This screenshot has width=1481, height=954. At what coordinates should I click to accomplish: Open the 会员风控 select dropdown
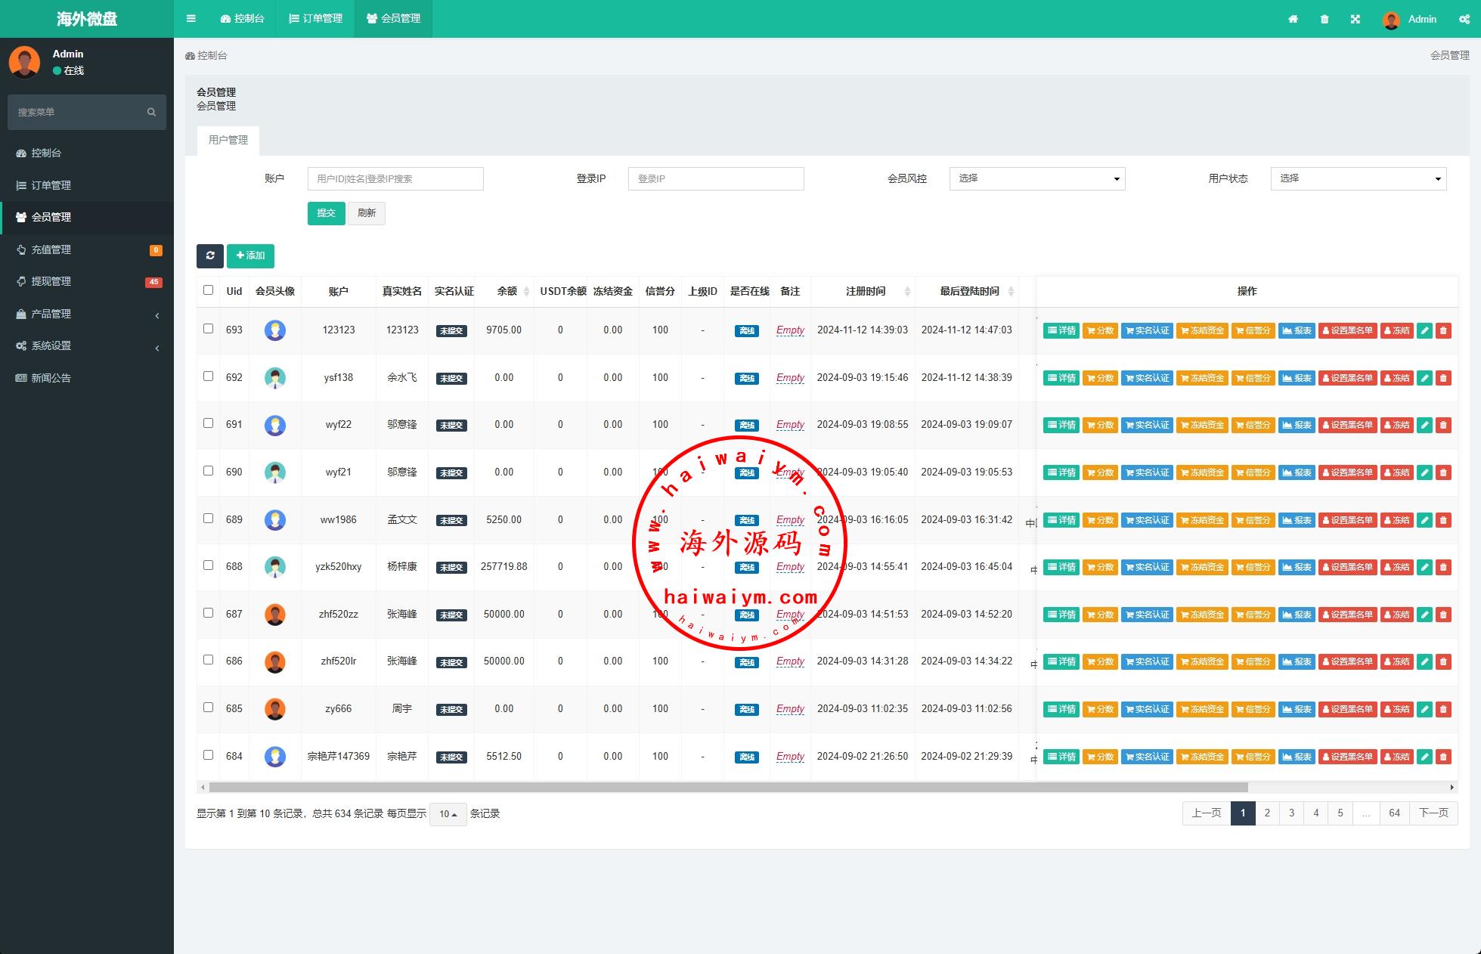point(1036,178)
